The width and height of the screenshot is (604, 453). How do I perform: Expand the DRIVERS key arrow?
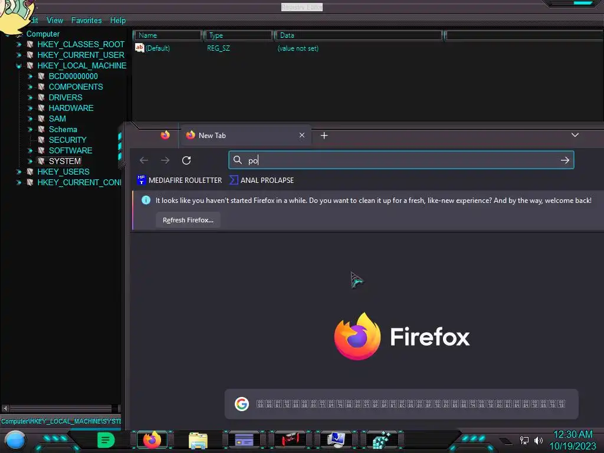point(30,97)
